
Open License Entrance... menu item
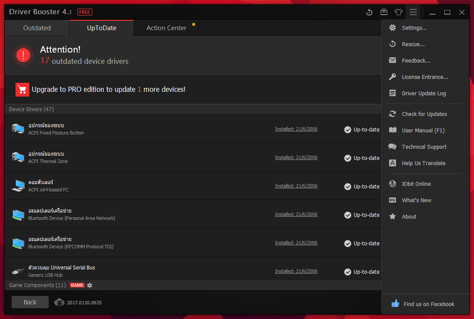coord(425,77)
